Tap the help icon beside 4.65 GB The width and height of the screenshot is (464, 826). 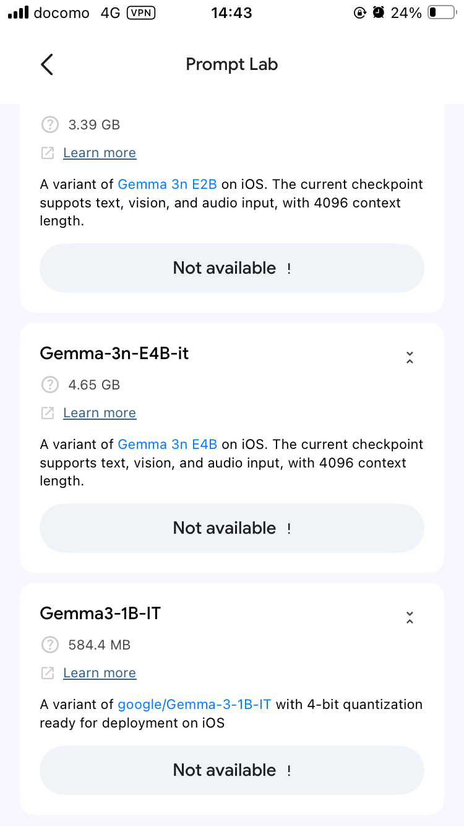[x=49, y=385]
